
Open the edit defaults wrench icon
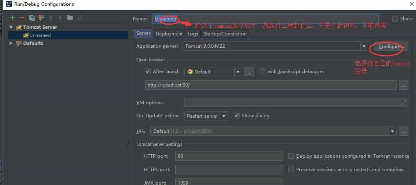[x=41, y=18]
